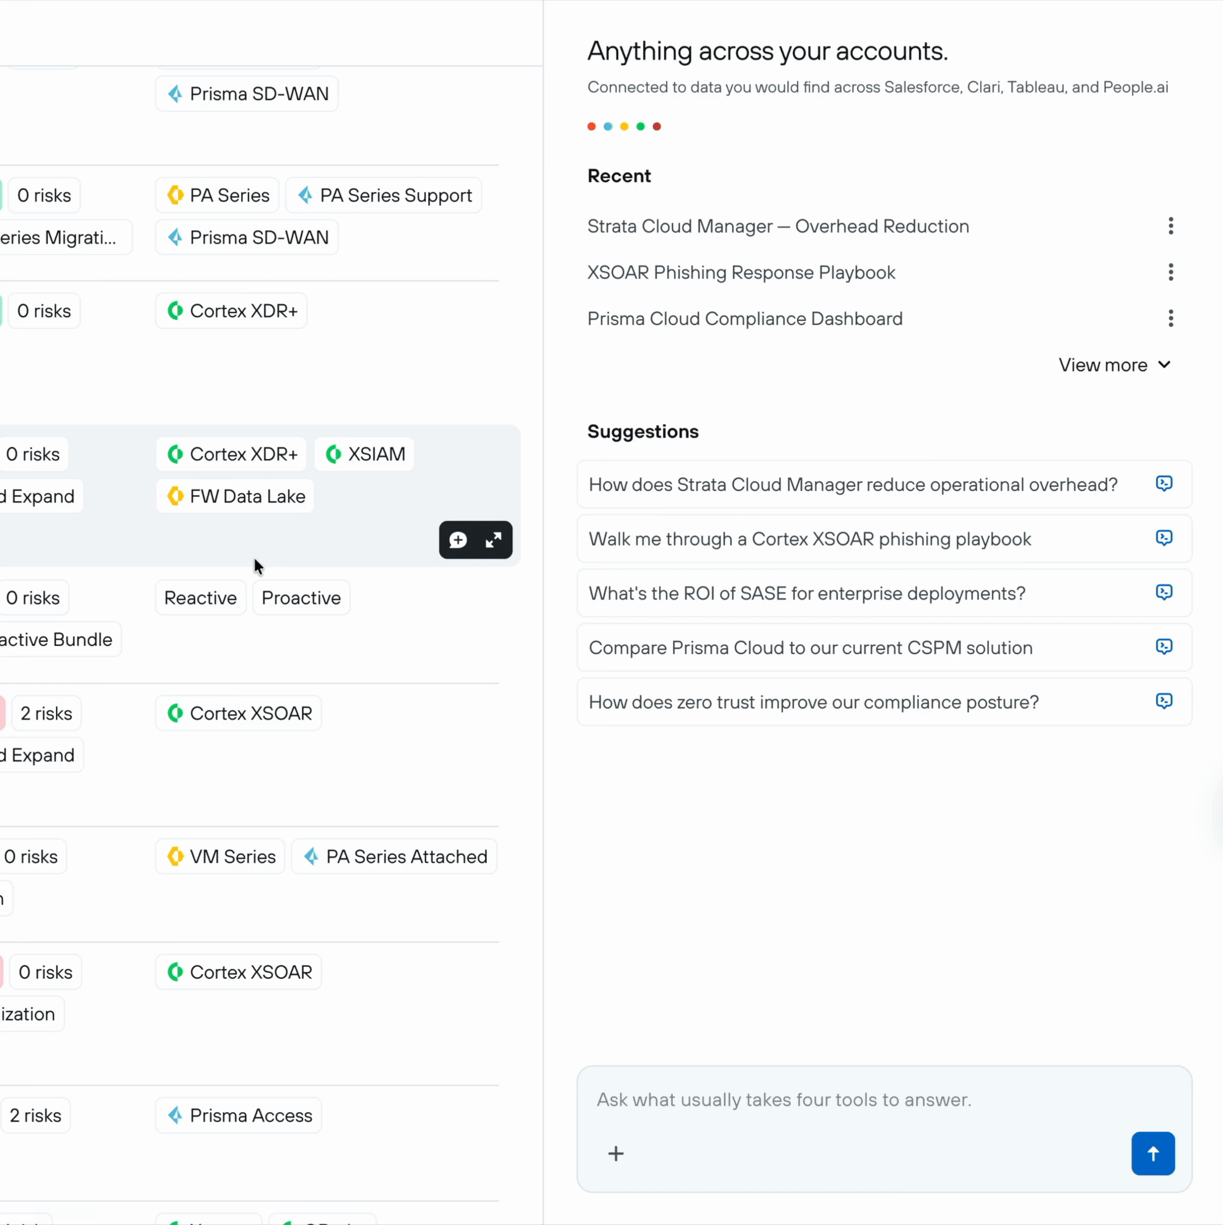Click the PA Series Attached tag
The image size is (1223, 1225).
[394, 856]
